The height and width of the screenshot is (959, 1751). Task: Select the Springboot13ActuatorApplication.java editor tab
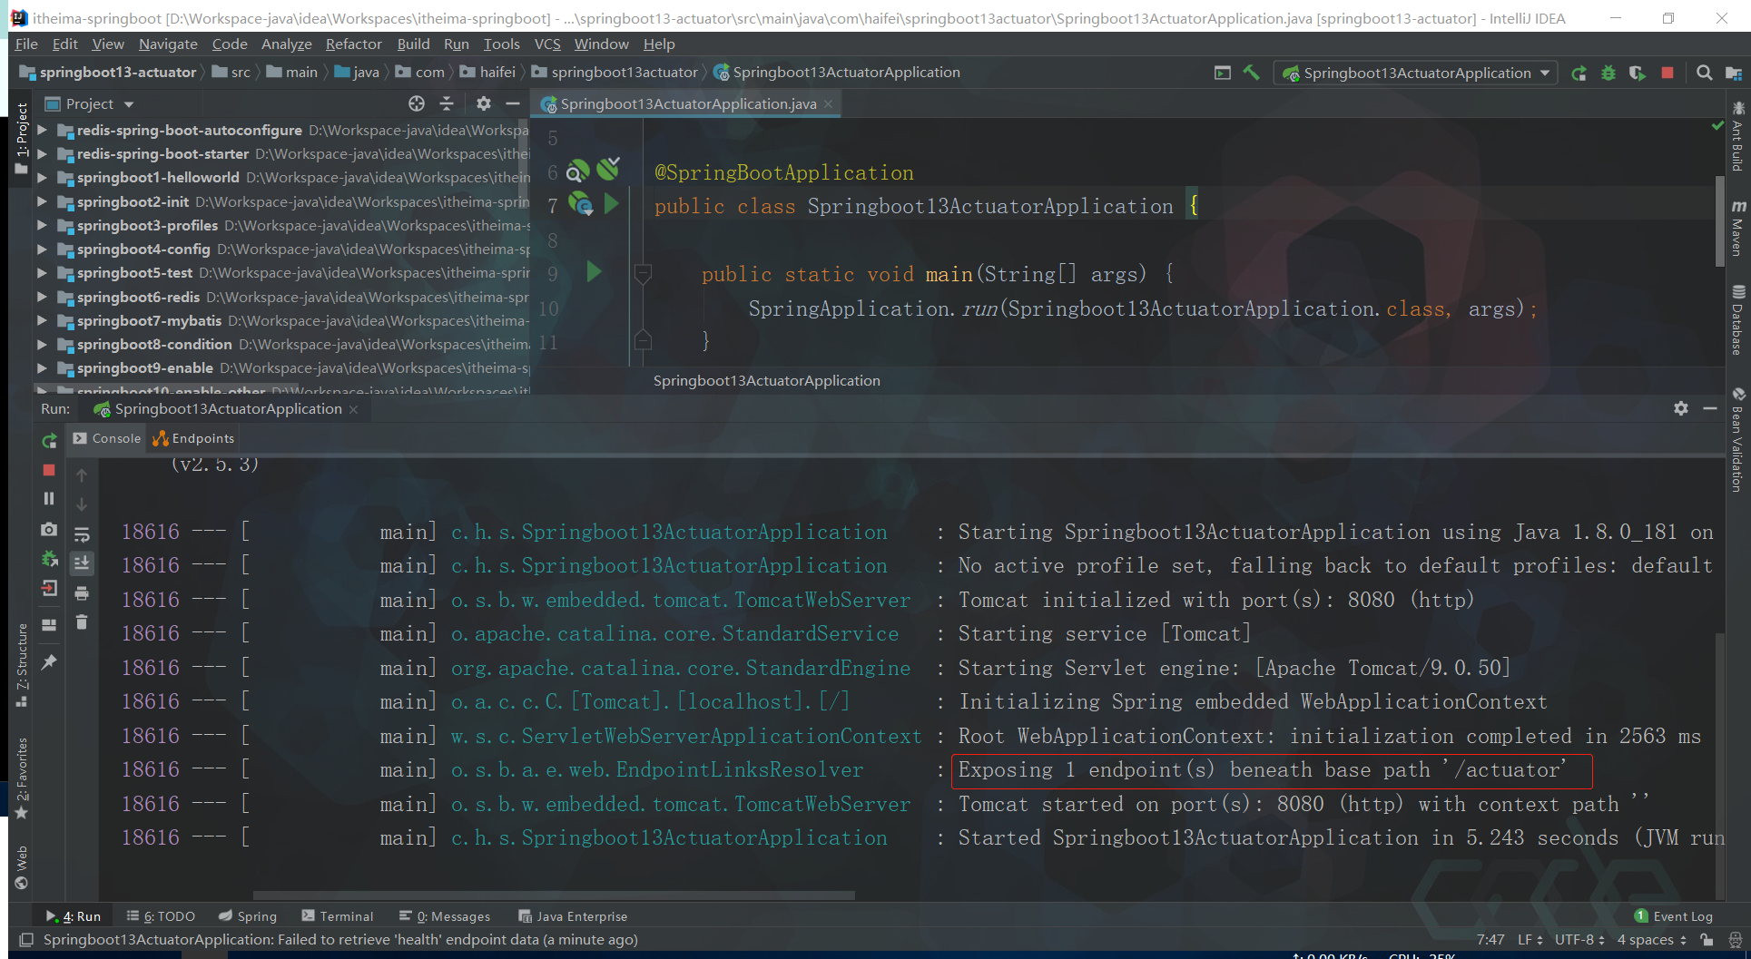pos(687,104)
